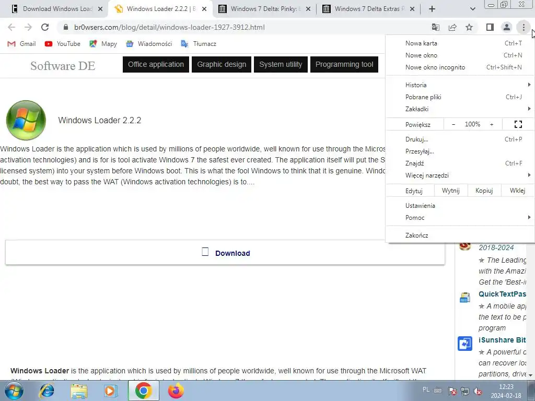The height and width of the screenshot is (401, 535).
Task: Click the address bar URL field
Action: tap(246, 27)
